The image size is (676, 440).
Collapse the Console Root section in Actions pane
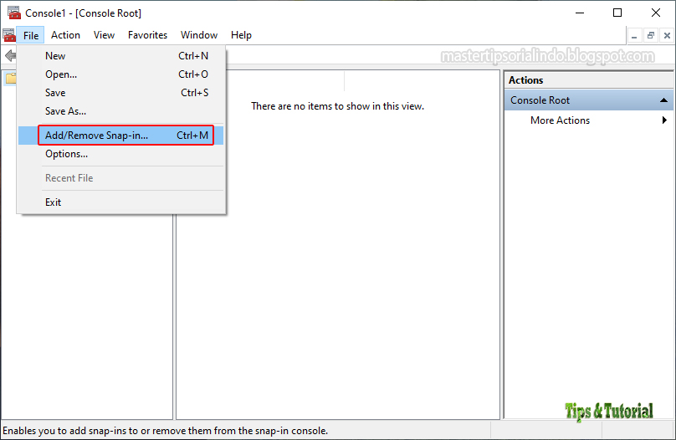tap(663, 100)
